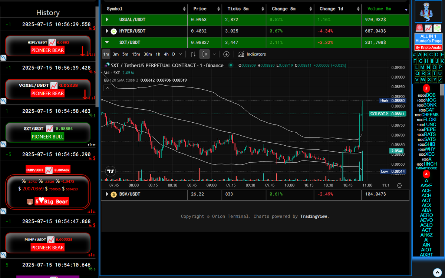The image size is (445, 278).
Task: Filter coins by letter B key
Action: click(426, 55)
